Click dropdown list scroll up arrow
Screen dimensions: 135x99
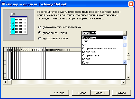tap(125, 38)
